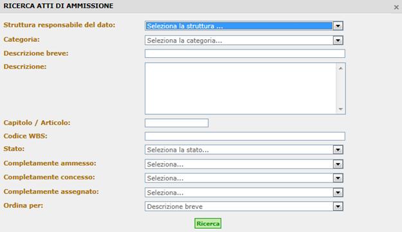Click the green Ricerca button

pyautogui.click(x=208, y=224)
